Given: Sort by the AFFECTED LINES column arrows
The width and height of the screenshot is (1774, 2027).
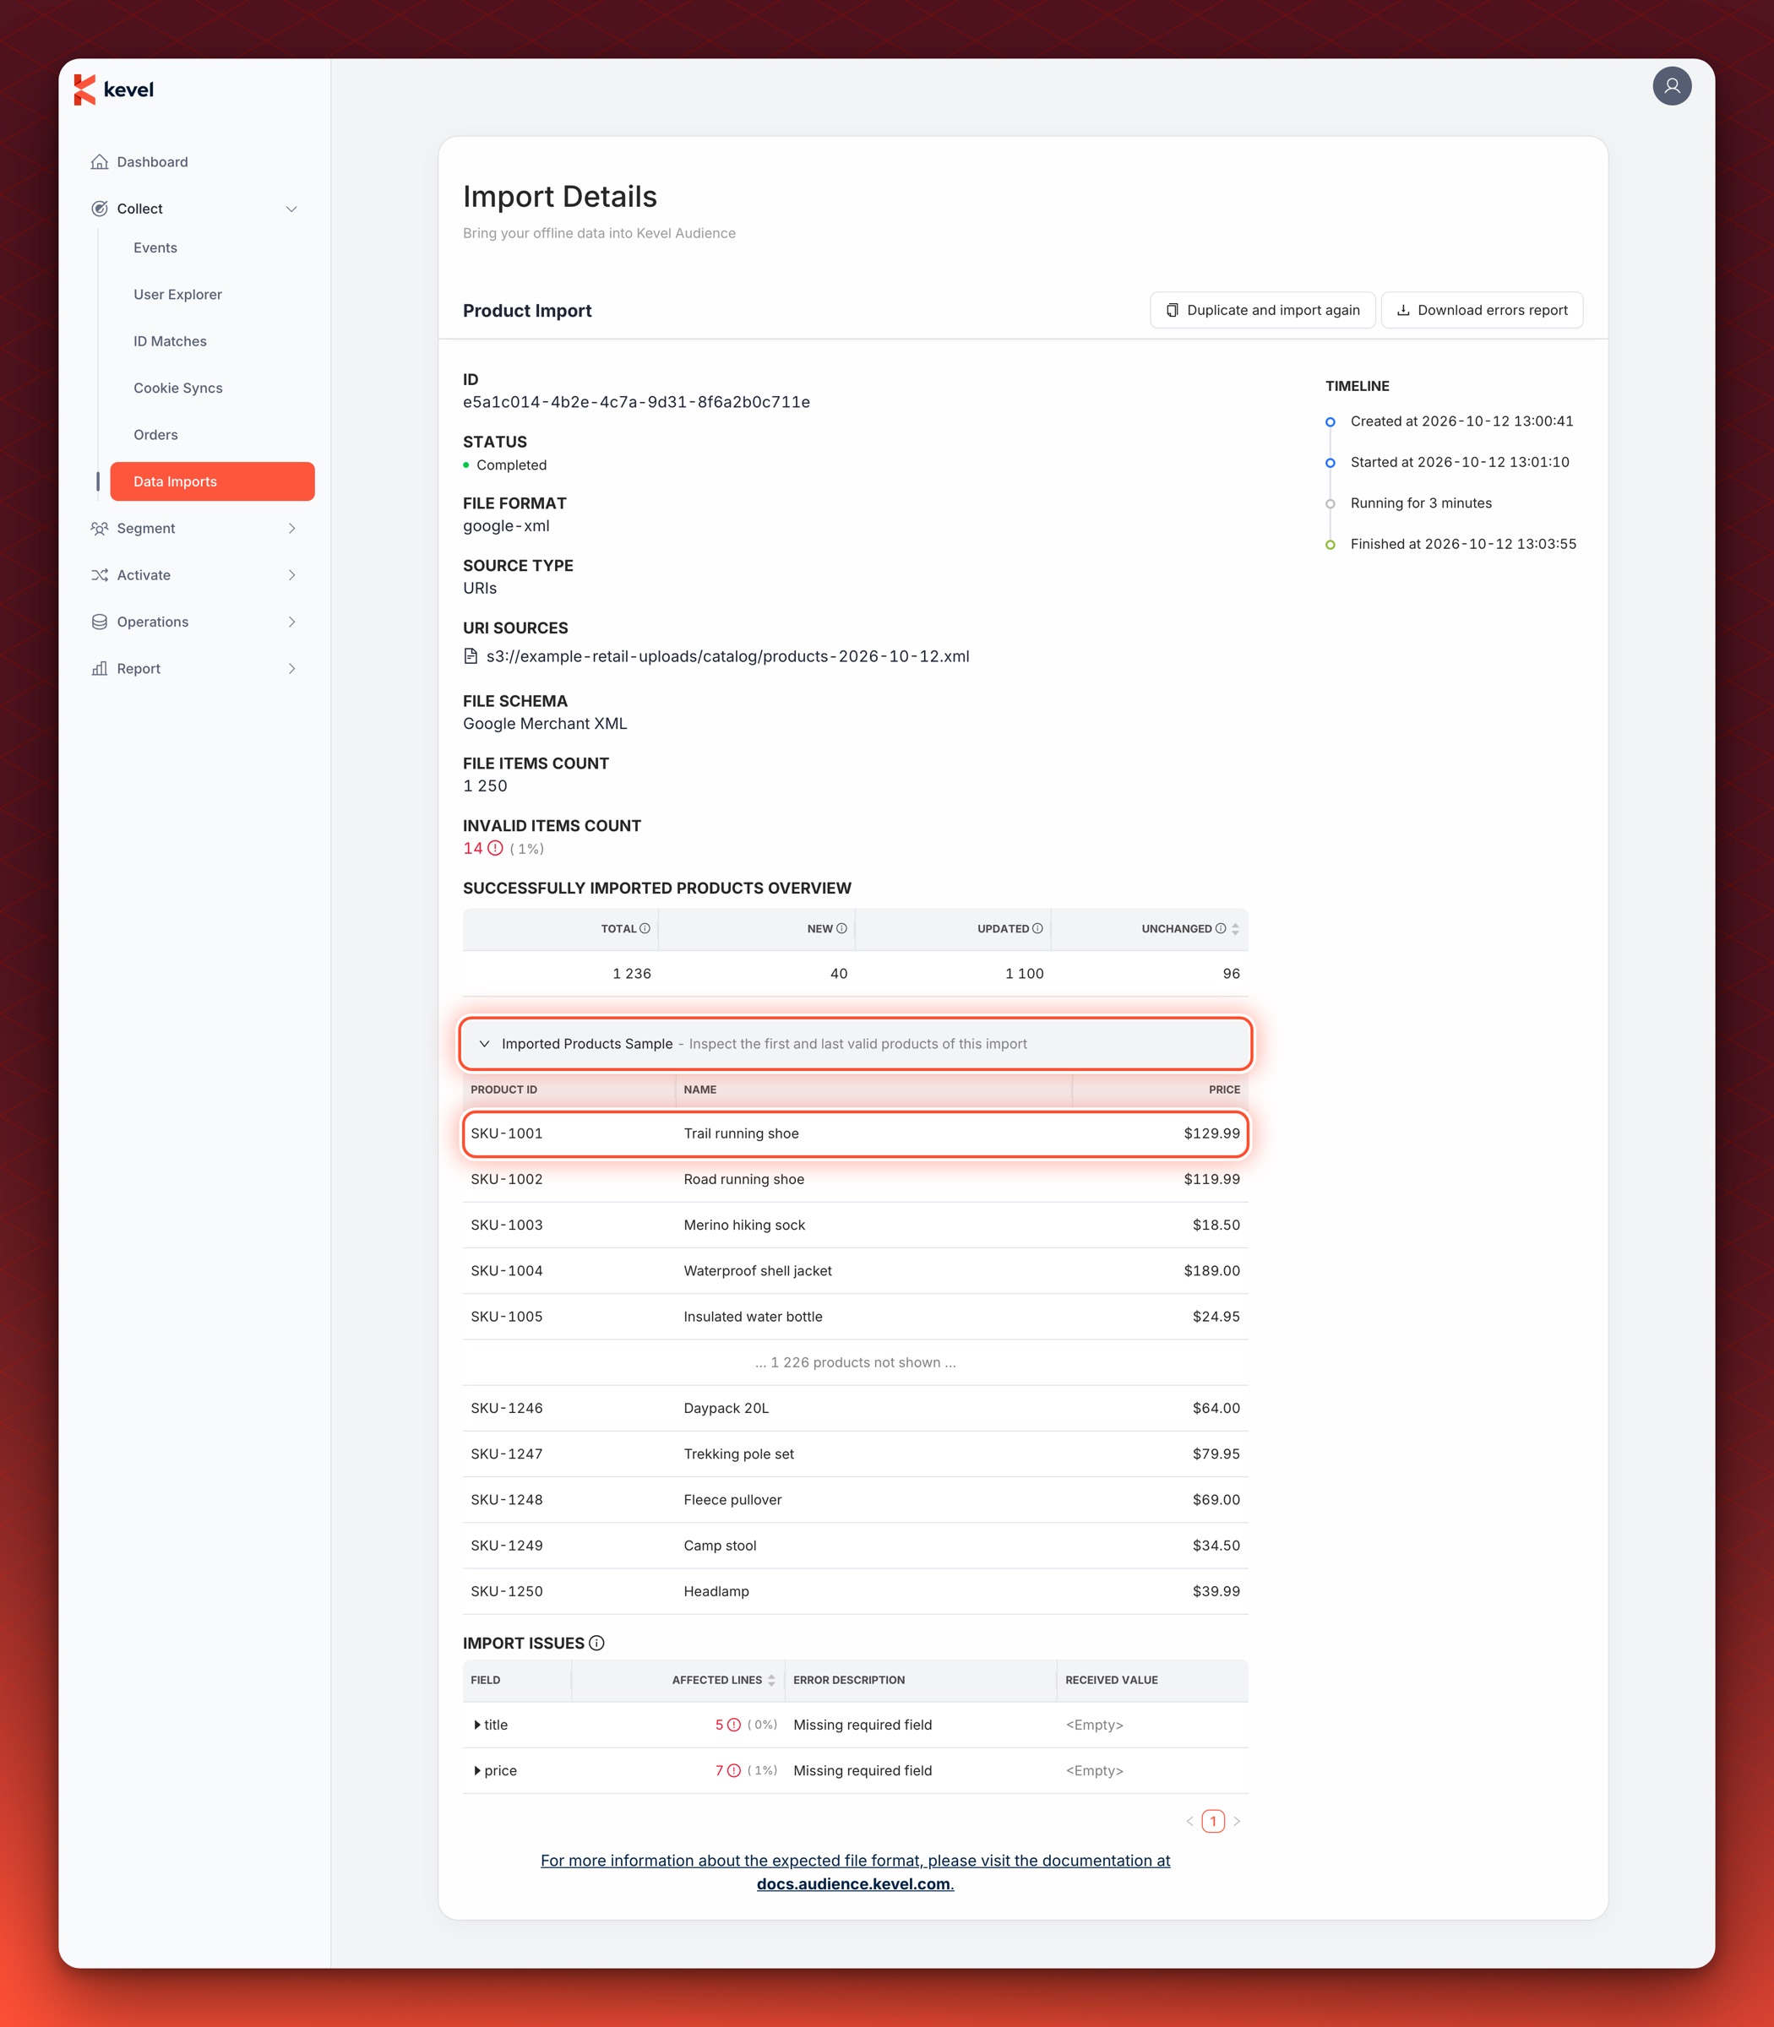Looking at the screenshot, I should tap(771, 1679).
